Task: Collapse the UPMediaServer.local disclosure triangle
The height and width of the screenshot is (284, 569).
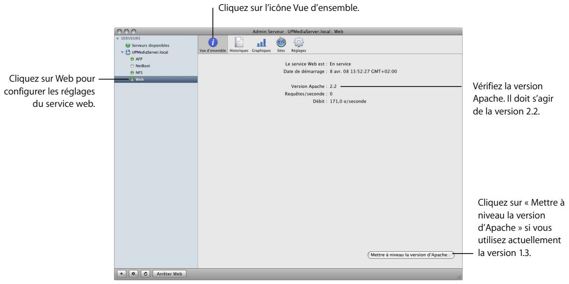Action: point(123,52)
